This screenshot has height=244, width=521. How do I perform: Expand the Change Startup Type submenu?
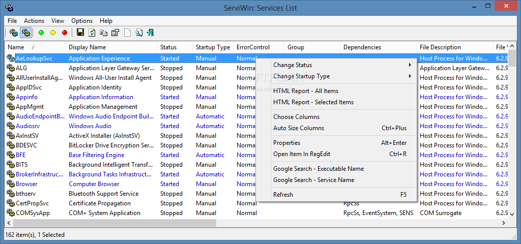(336, 76)
